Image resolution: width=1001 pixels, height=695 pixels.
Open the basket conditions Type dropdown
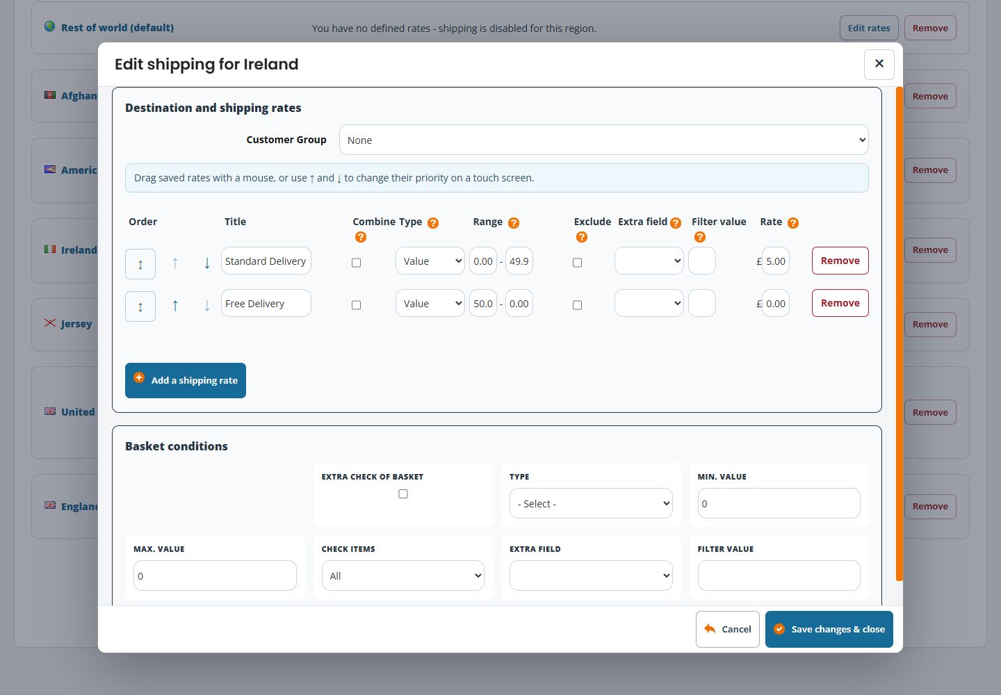(591, 503)
